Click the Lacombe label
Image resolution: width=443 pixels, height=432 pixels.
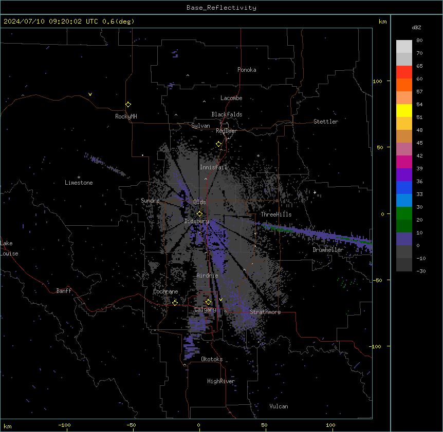click(x=231, y=98)
